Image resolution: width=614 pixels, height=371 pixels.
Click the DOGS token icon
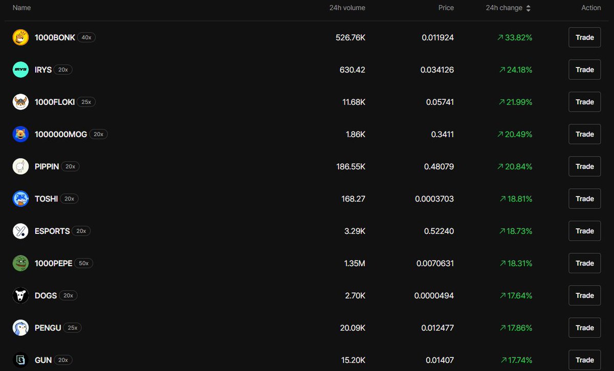[20, 295]
